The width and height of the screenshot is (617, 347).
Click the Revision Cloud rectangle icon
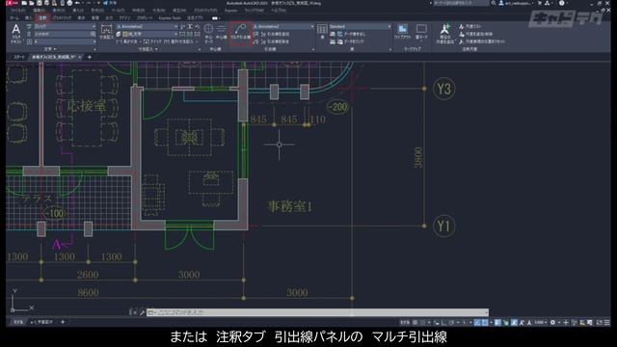coord(421,29)
